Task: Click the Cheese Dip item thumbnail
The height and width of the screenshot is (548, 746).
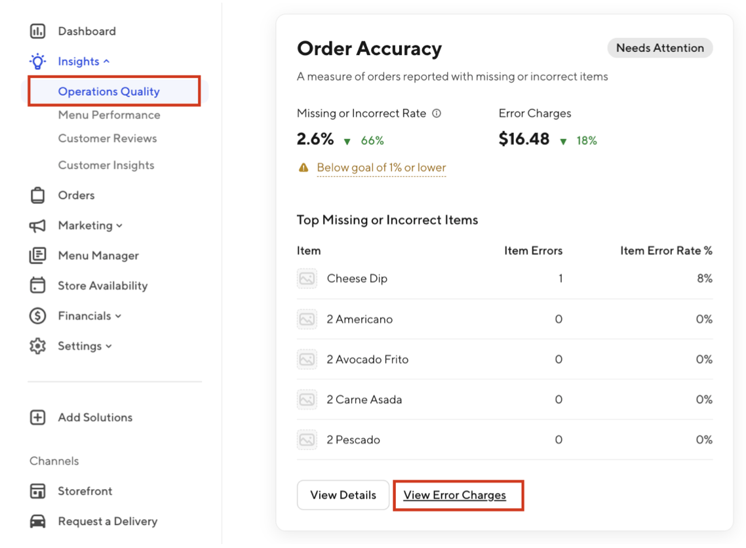Action: tap(306, 278)
